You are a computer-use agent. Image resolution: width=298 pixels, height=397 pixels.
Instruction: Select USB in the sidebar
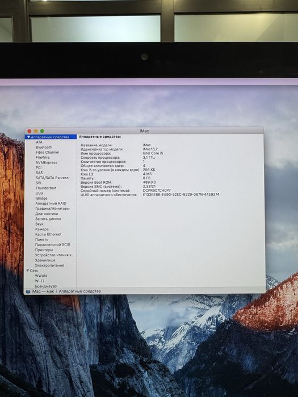tap(39, 193)
